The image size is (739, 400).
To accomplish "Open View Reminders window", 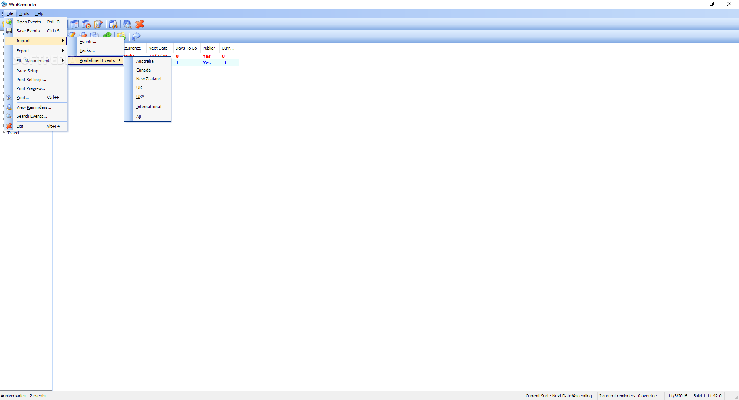I will (x=36, y=107).
